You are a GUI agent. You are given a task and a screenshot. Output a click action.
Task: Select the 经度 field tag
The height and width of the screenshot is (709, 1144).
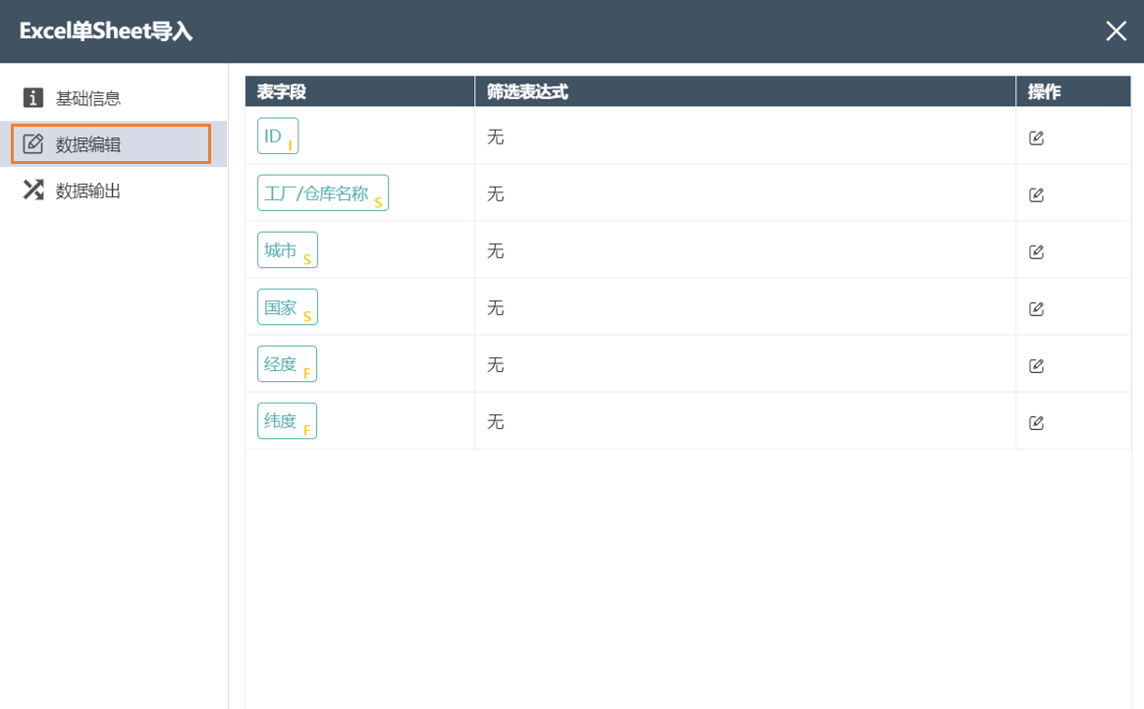point(287,363)
